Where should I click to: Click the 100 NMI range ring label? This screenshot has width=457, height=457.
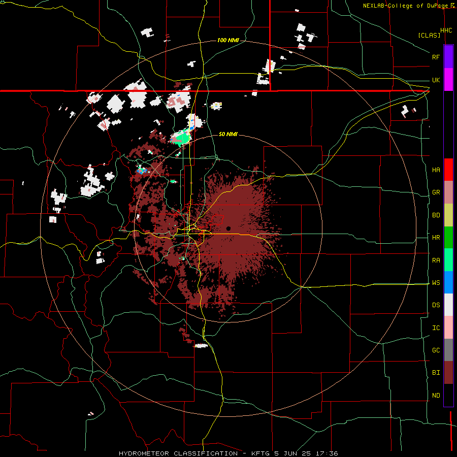click(228, 40)
